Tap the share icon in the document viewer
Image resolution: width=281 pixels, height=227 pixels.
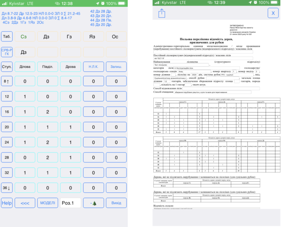click(162, 14)
